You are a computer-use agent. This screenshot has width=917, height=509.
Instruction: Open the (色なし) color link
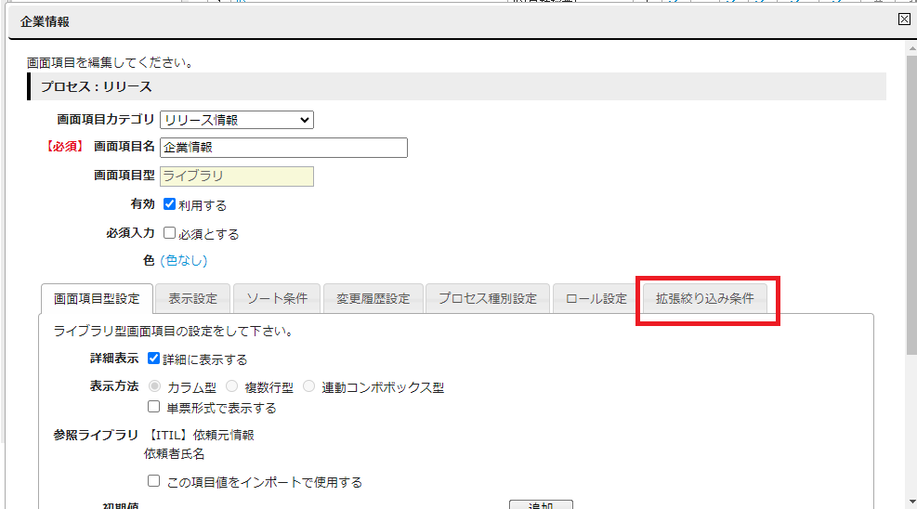184,260
